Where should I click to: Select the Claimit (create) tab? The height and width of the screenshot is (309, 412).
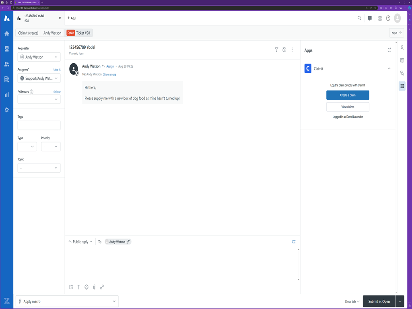[x=28, y=33]
